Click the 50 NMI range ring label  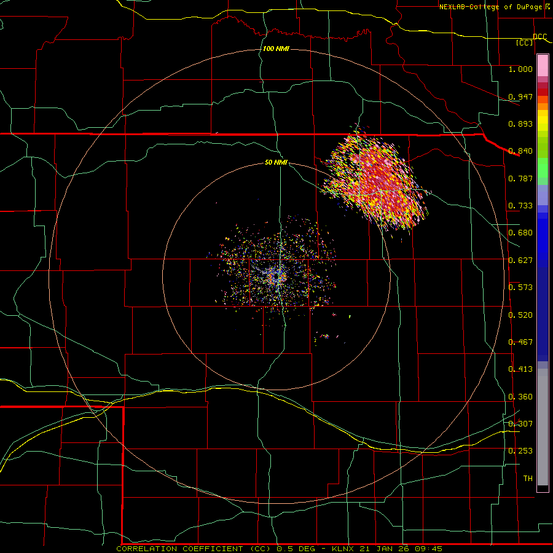tap(276, 163)
